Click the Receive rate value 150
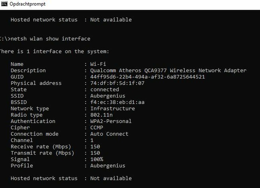The image size is (260, 188). coord(95,147)
